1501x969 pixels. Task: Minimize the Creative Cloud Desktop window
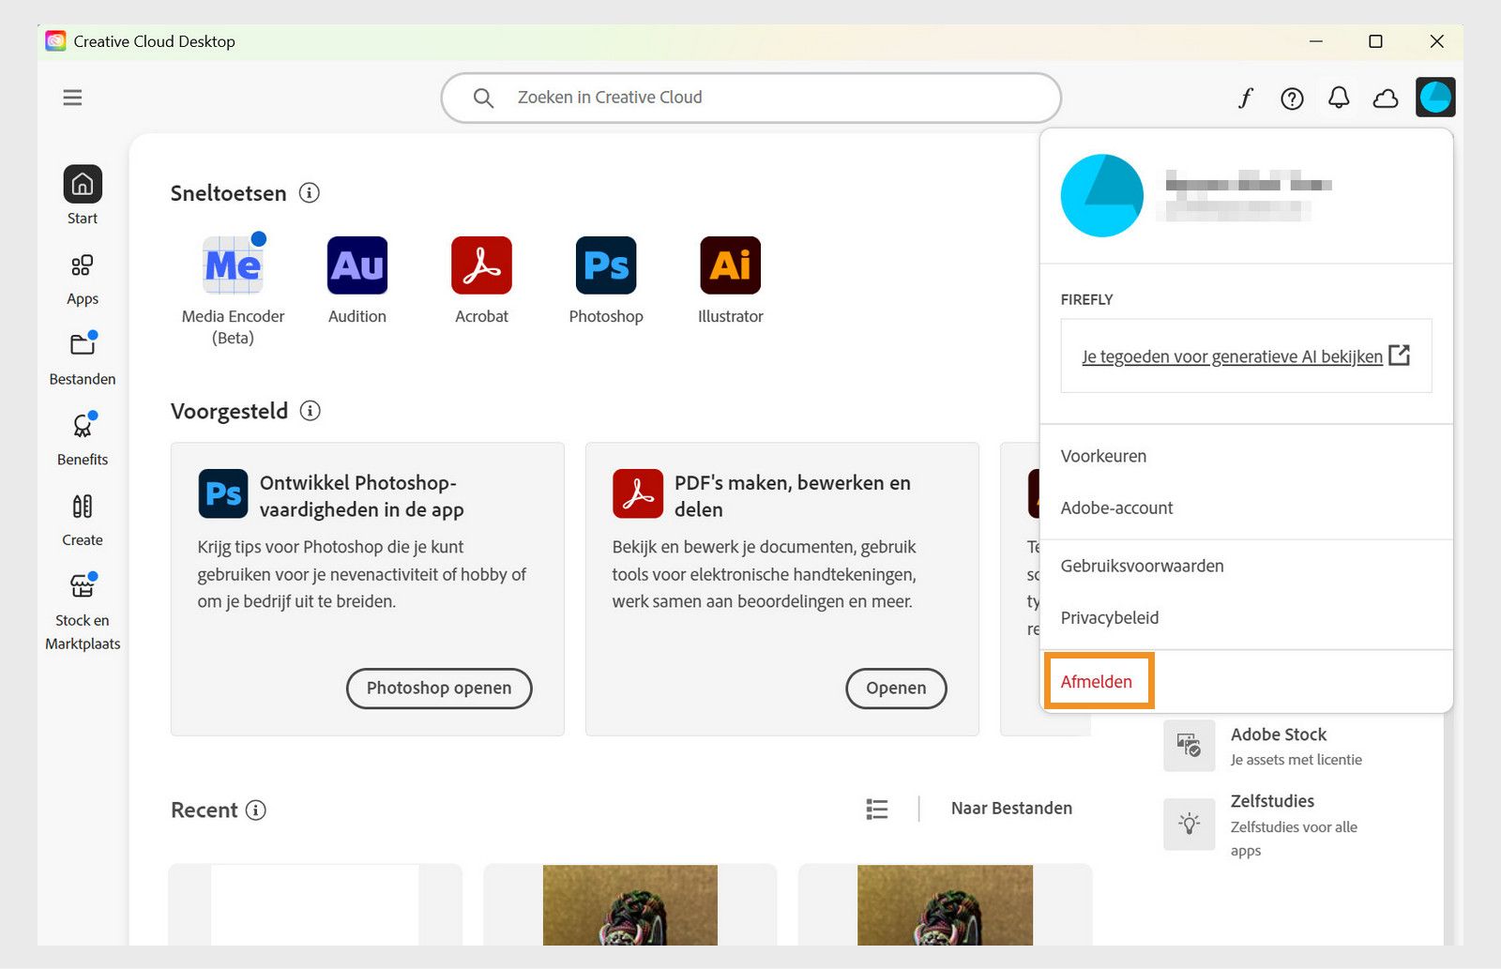click(1316, 41)
